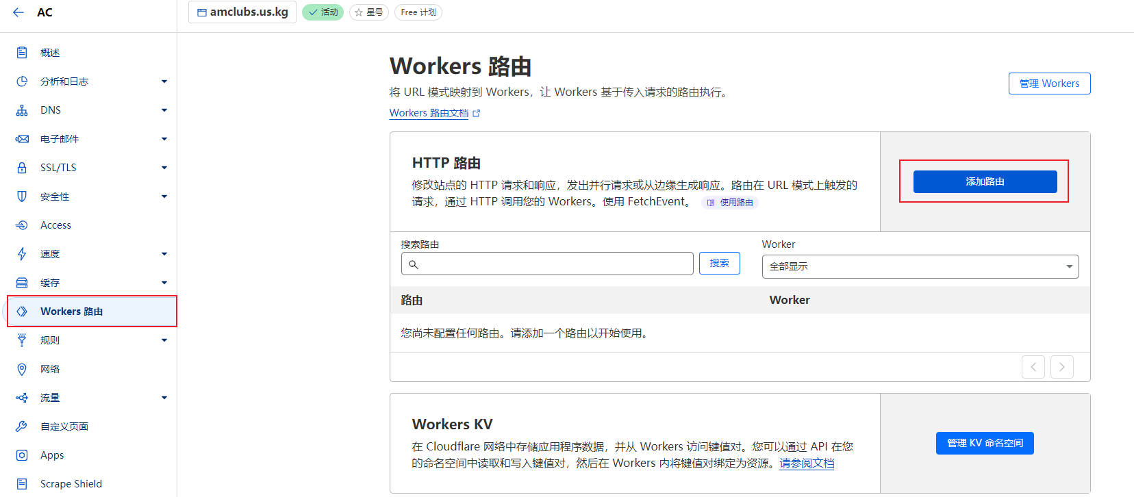The image size is (1134, 497).
Task: Click the Apps icon in sidebar
Action: [x=22, y=455]
